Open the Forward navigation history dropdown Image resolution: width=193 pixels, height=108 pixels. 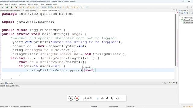tap(84, 7)
